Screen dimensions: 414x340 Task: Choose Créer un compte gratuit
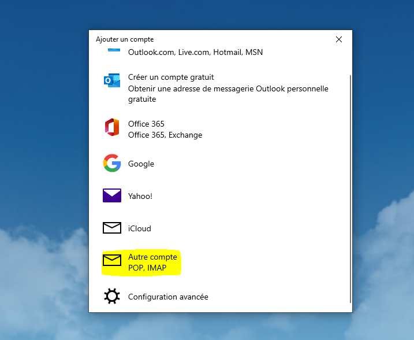coord(171,77)
